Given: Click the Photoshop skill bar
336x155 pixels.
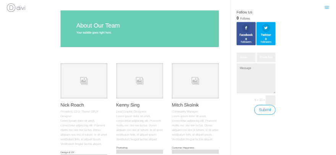Looking at the screenshot, I should [x=139, y=152].
